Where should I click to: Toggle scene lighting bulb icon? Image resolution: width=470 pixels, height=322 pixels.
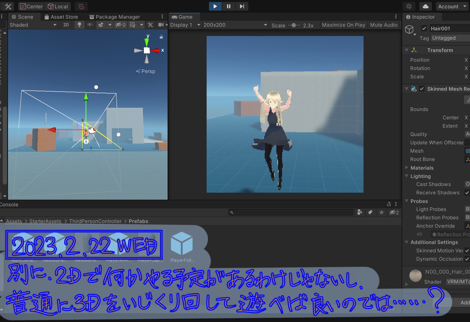79,25
